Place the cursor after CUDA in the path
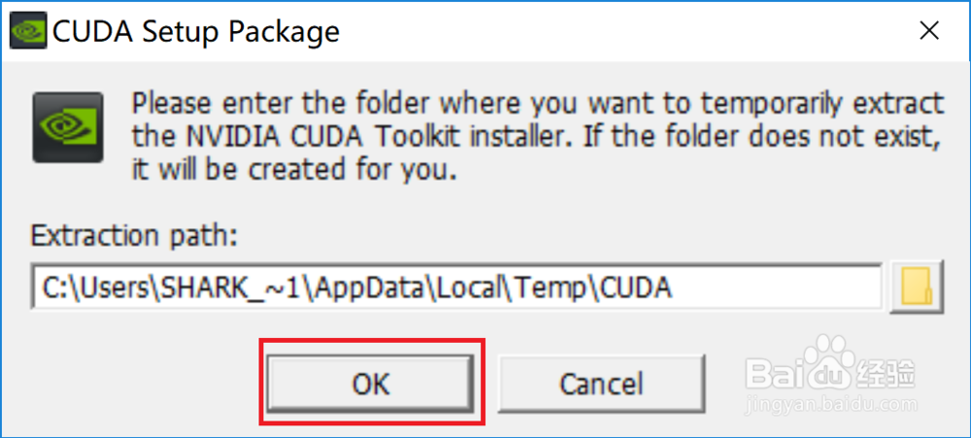The width and height of the screenshot is (971, 438). pyautogui.click(x=675, y=288)
